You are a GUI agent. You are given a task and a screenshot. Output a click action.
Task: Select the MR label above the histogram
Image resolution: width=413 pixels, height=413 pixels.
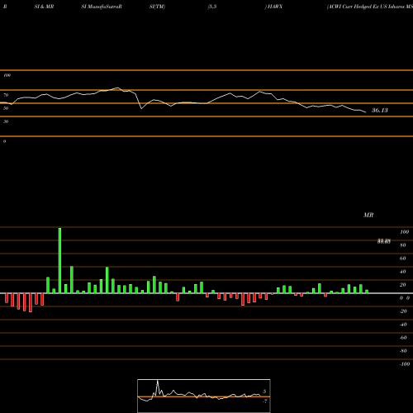tap(368, 215)
